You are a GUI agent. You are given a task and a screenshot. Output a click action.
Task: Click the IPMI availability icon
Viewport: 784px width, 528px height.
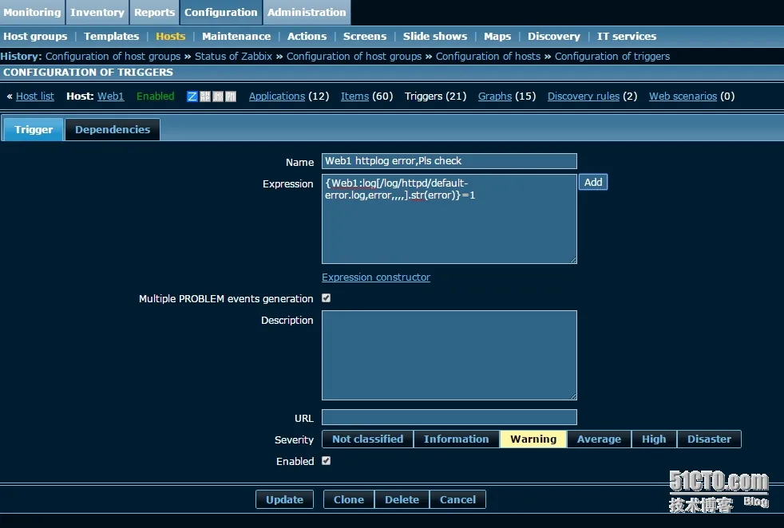[x=231, y=97]
